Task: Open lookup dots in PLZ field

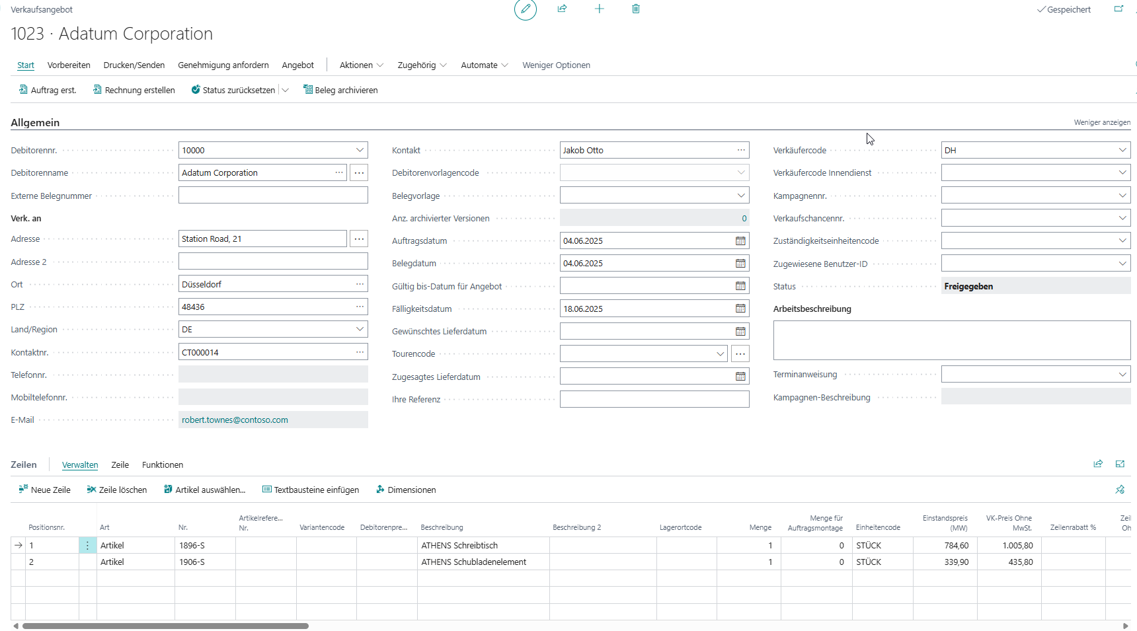Action: (360, 307)
